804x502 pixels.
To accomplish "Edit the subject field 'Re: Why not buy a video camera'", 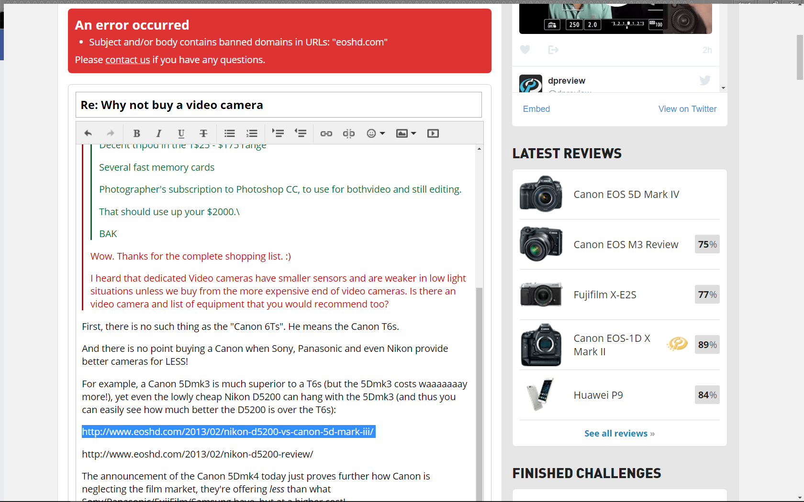I will [279, 105].
